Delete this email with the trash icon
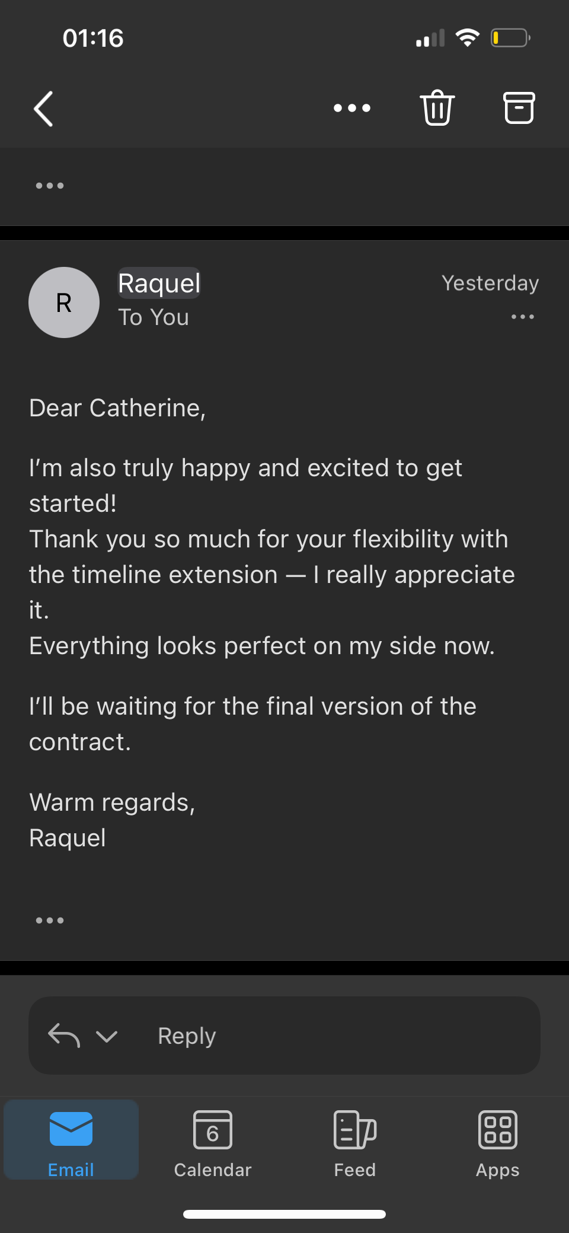The image size is (569, 1233). coord(437,108)
